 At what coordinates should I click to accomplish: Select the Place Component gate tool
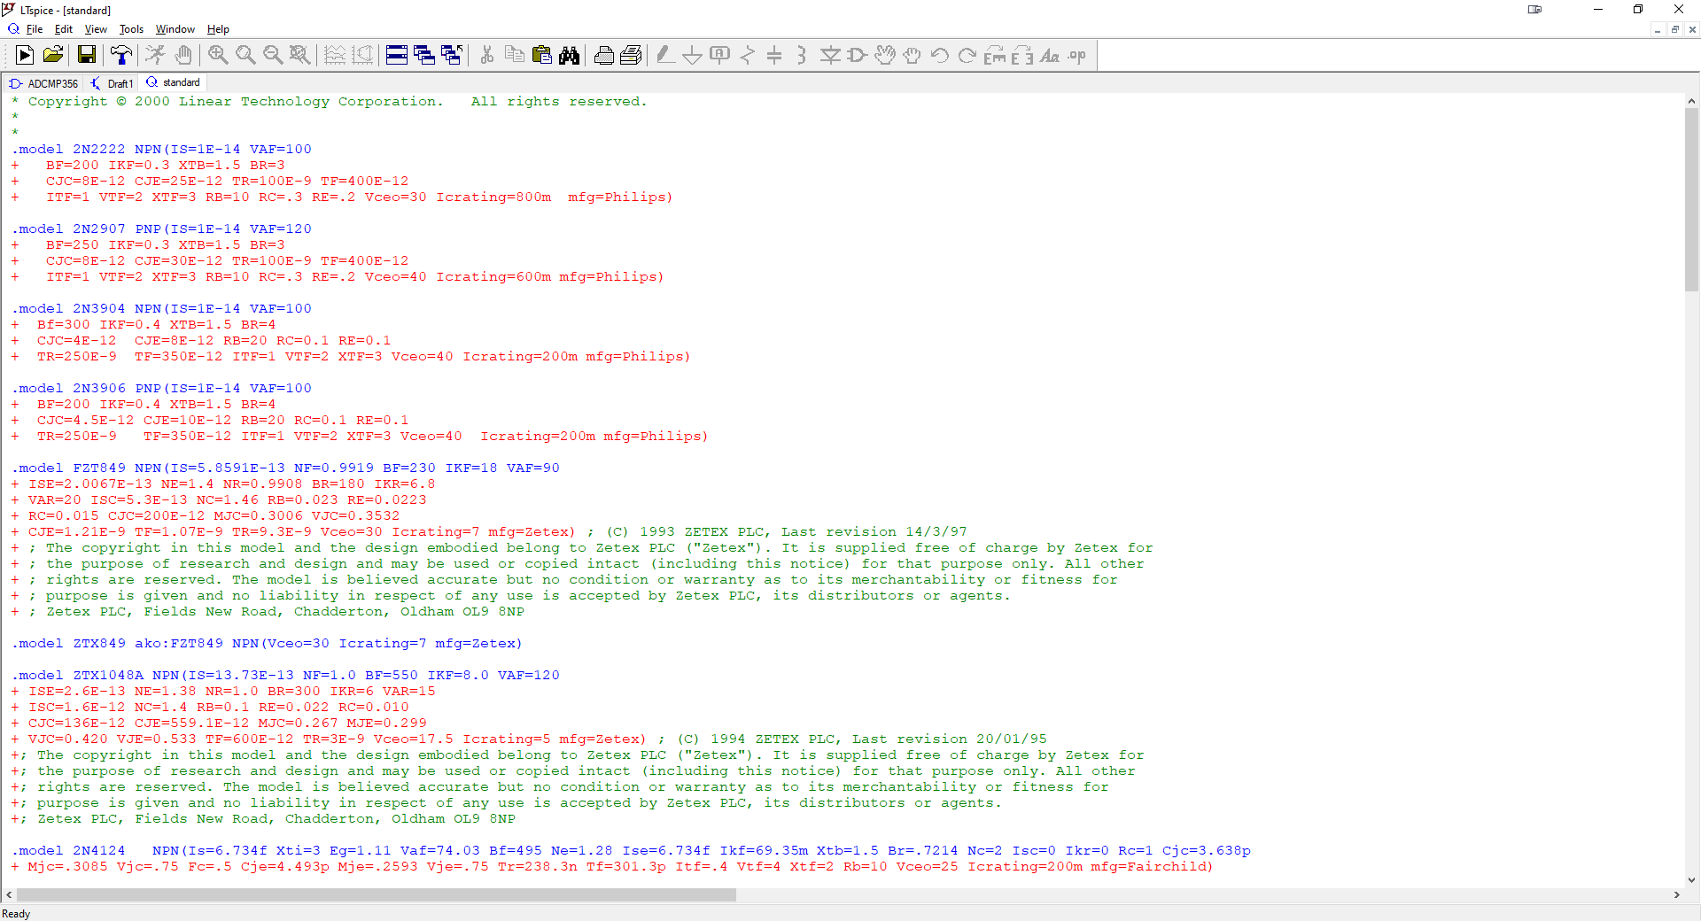(857, 55)
